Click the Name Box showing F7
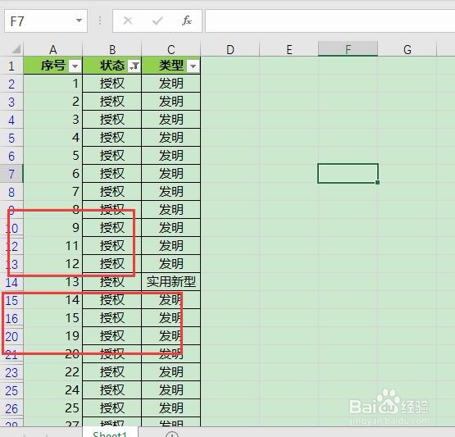Image resolution: width=455 pixels, height=437 pixels. (46, 20)
